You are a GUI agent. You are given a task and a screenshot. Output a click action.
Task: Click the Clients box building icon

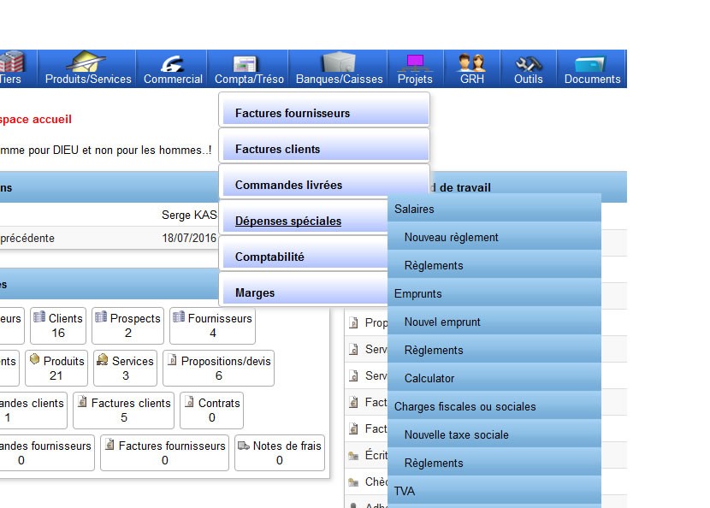coord(39,316)
